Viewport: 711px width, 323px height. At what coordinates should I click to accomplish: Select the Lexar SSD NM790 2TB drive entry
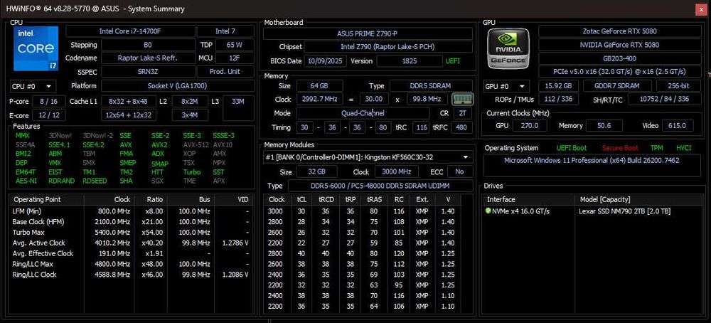[x=624, y=211]
